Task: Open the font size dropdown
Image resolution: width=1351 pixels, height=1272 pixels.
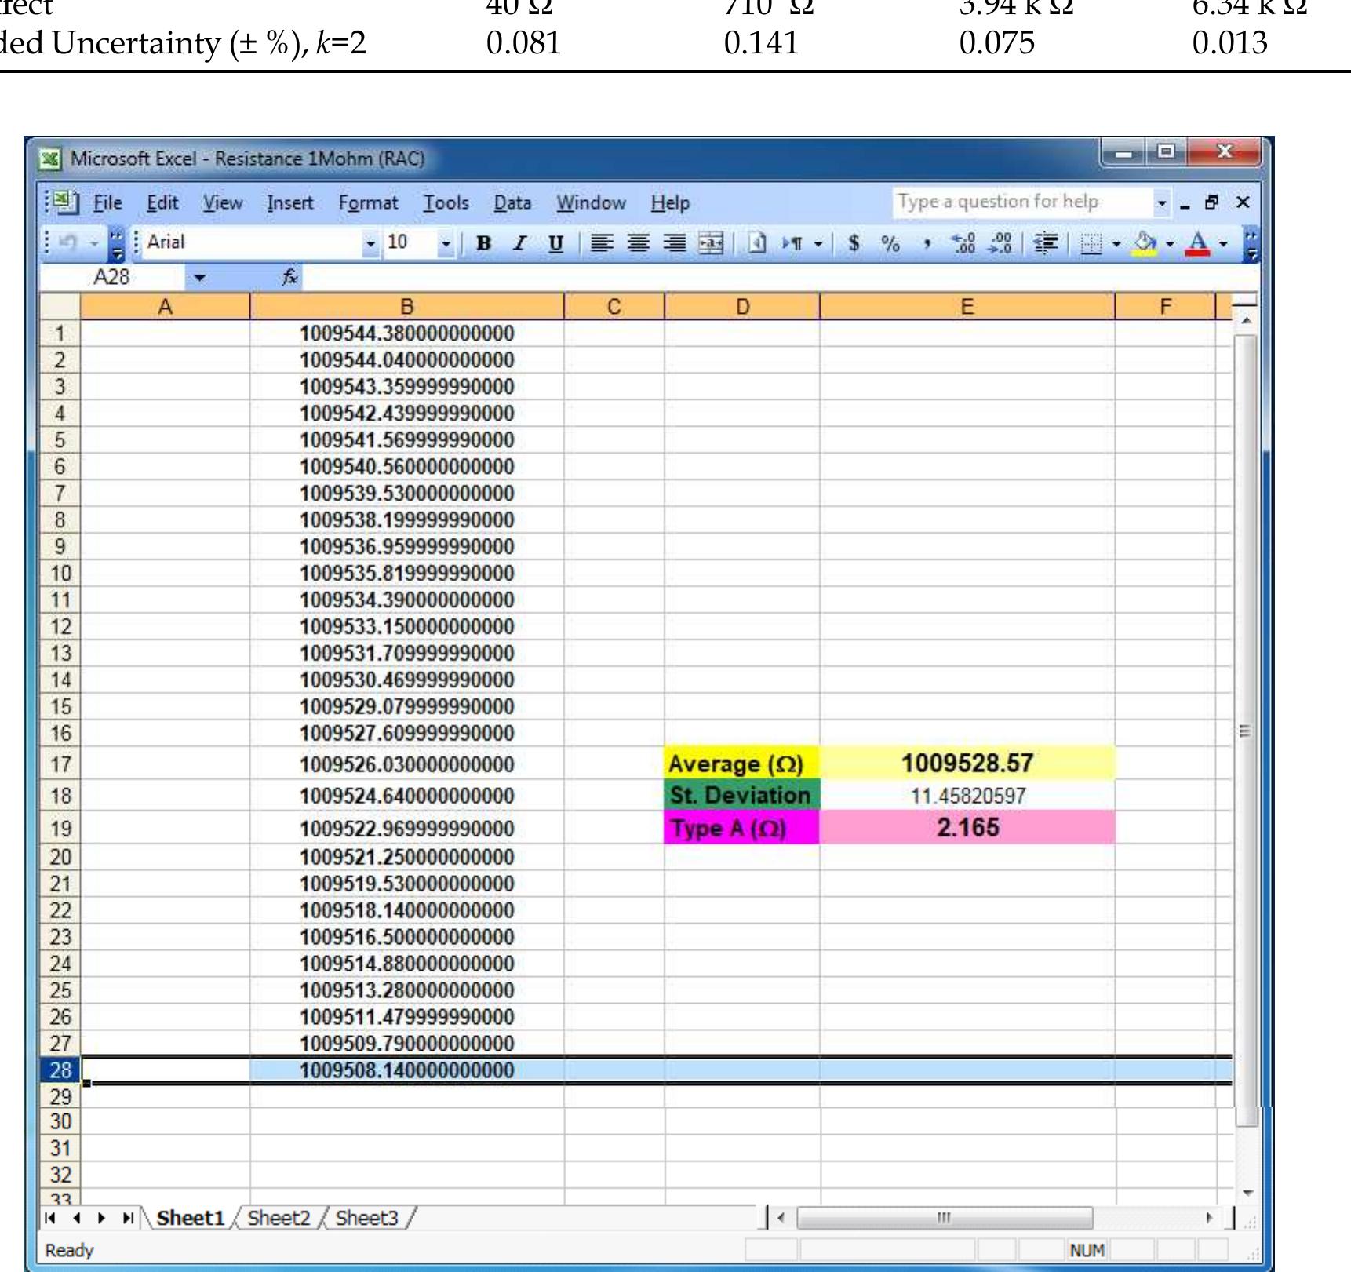Action: 446,243
